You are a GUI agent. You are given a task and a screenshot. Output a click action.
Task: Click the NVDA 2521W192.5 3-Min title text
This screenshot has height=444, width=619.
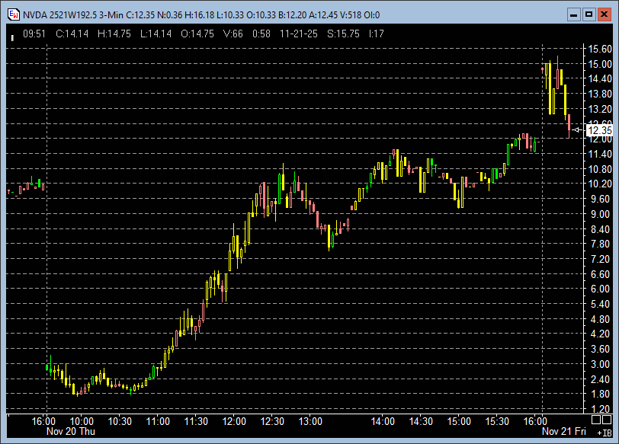click(x=78, y=14)
